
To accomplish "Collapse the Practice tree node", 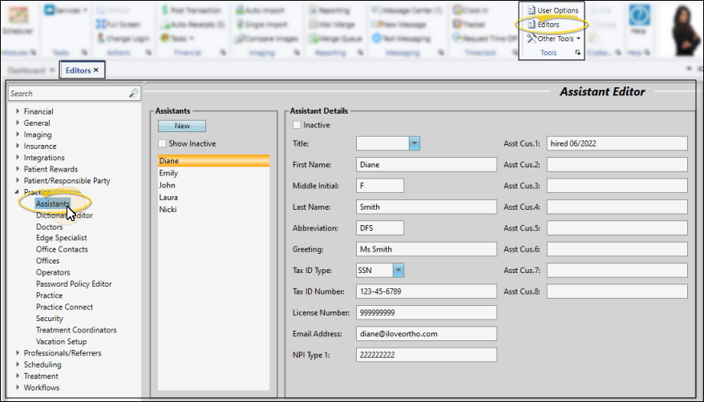I will (17, 192).
